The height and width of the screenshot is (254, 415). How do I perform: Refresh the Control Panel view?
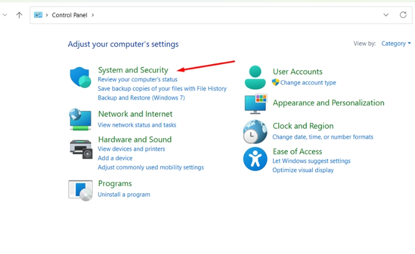click(x=403, y=15)
